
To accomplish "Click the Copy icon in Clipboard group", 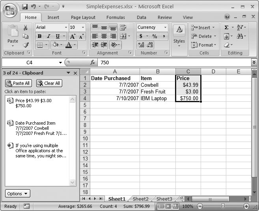I will [x=26, y=36].
